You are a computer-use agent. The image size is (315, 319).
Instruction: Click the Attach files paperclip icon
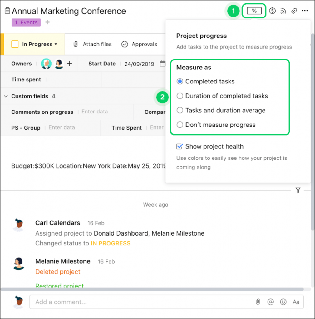tap(75, 44)
